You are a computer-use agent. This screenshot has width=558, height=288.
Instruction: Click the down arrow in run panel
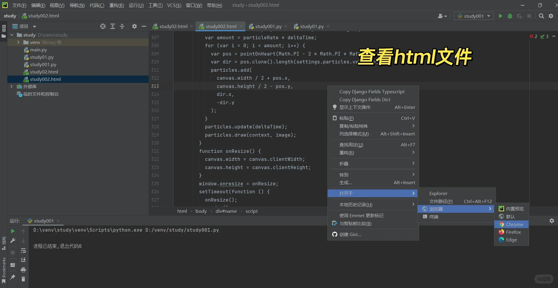point(23,241)
